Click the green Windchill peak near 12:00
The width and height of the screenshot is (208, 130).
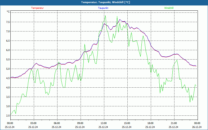coord(105,16)
